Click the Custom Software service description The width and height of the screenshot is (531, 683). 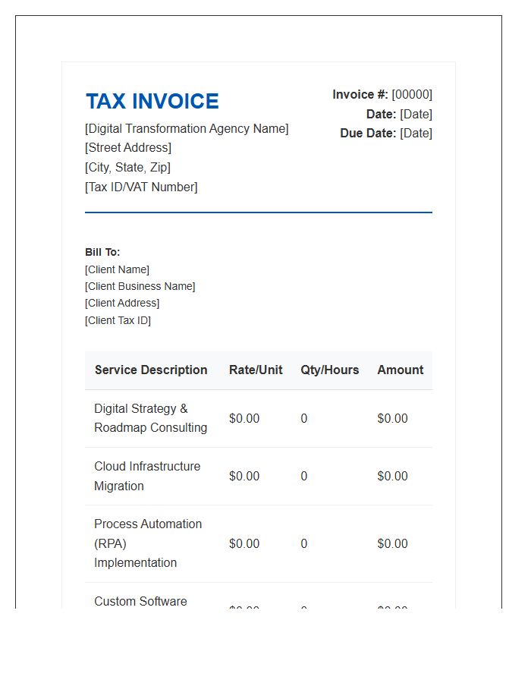[140, 601]
